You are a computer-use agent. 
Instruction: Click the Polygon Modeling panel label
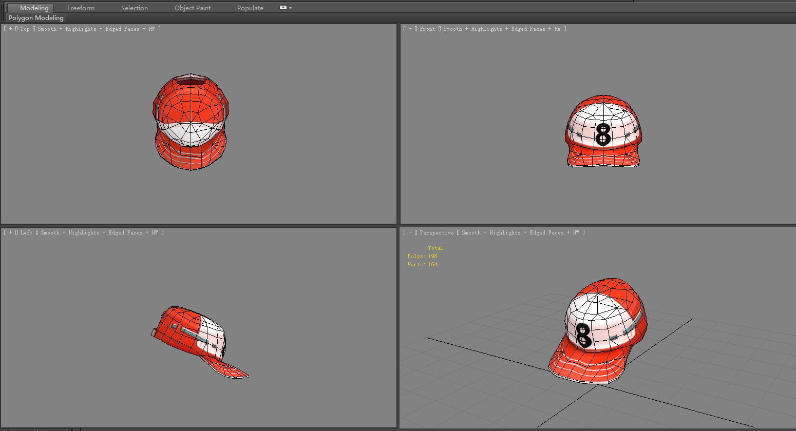point(35,17)
